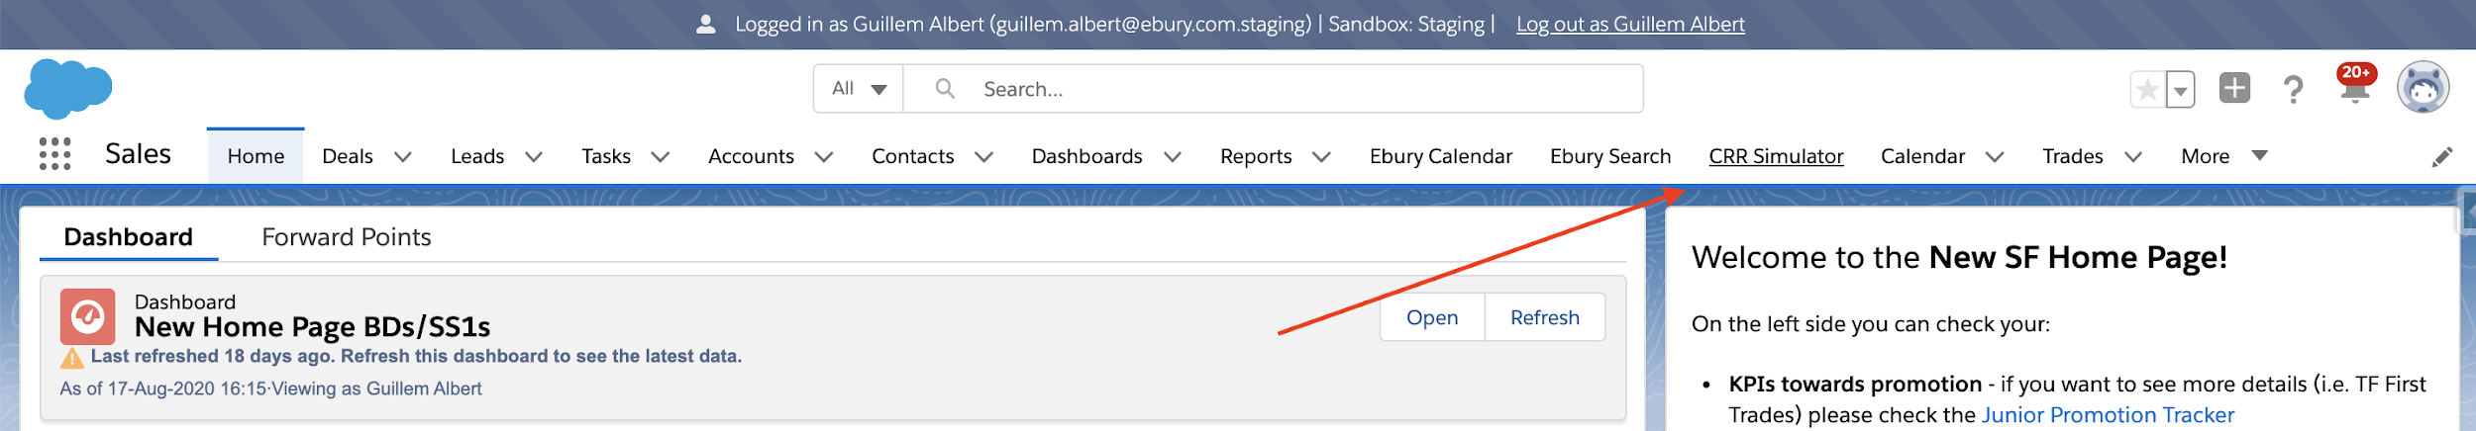Image resolution: width=2476 pixels, height=431 pixels.
Task: Add this page to favorites star
Action: [x=2147, y=90]
